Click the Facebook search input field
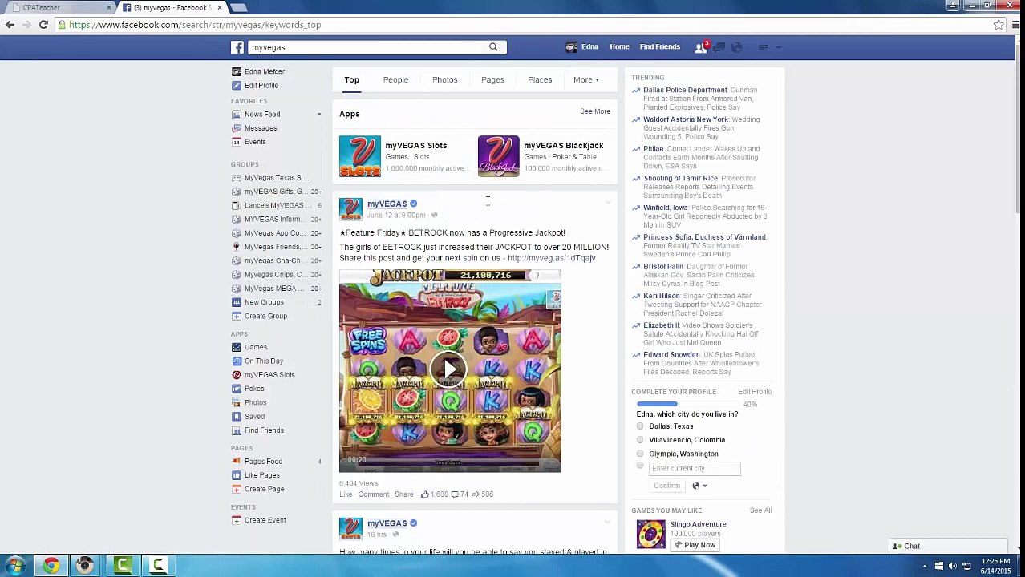 [367, 47]
